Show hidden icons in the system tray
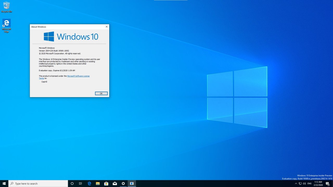This screenshot has height=187, width=333. [296, 184]
